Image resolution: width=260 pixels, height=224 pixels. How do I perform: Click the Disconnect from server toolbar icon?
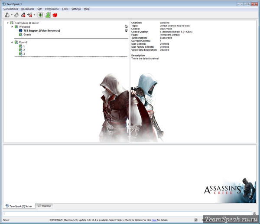16,15
